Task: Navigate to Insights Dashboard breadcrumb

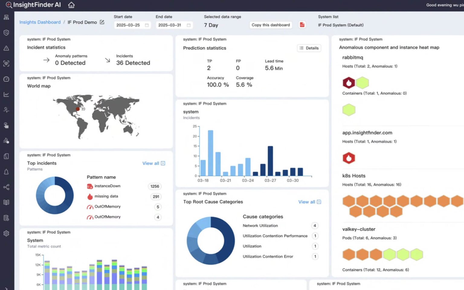Action: pos(40,22)
